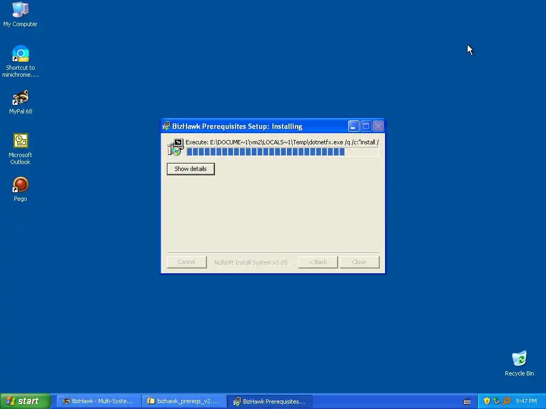Open the Windows start menu
This screenshot has height=409, width=546.
[x=25, y=401]
